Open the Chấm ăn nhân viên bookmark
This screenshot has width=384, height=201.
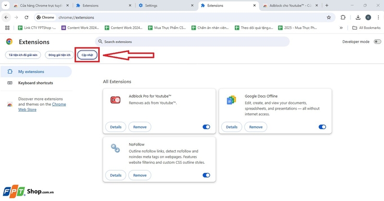(210, 28)
